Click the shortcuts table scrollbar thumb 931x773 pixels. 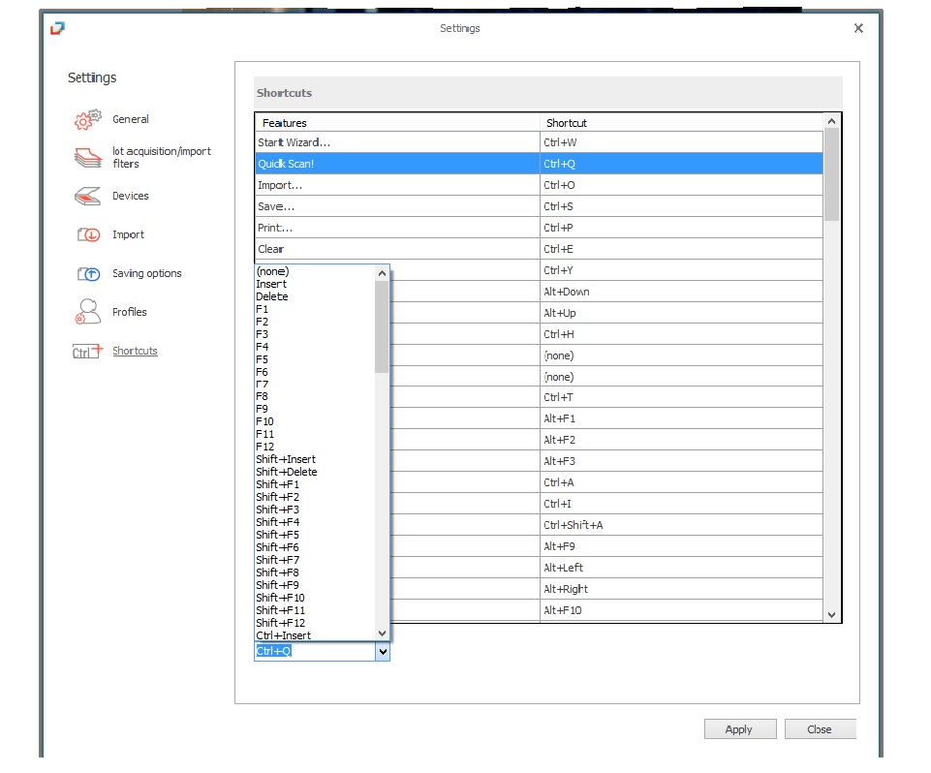pyautogui.click(x=832, y=174)
